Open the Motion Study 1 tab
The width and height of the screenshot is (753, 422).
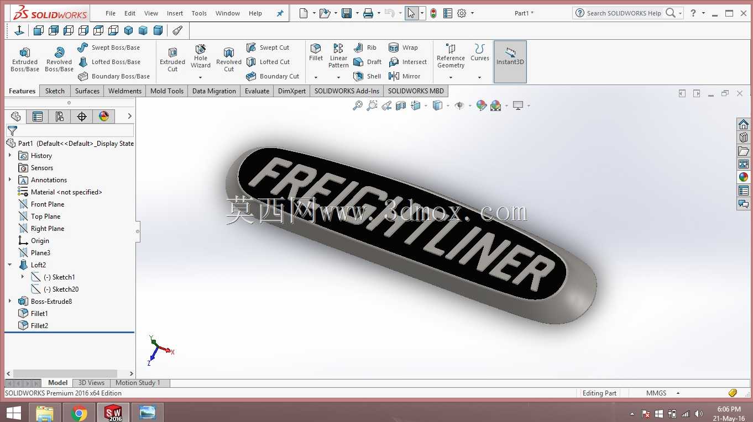click(x=138, y=383)
